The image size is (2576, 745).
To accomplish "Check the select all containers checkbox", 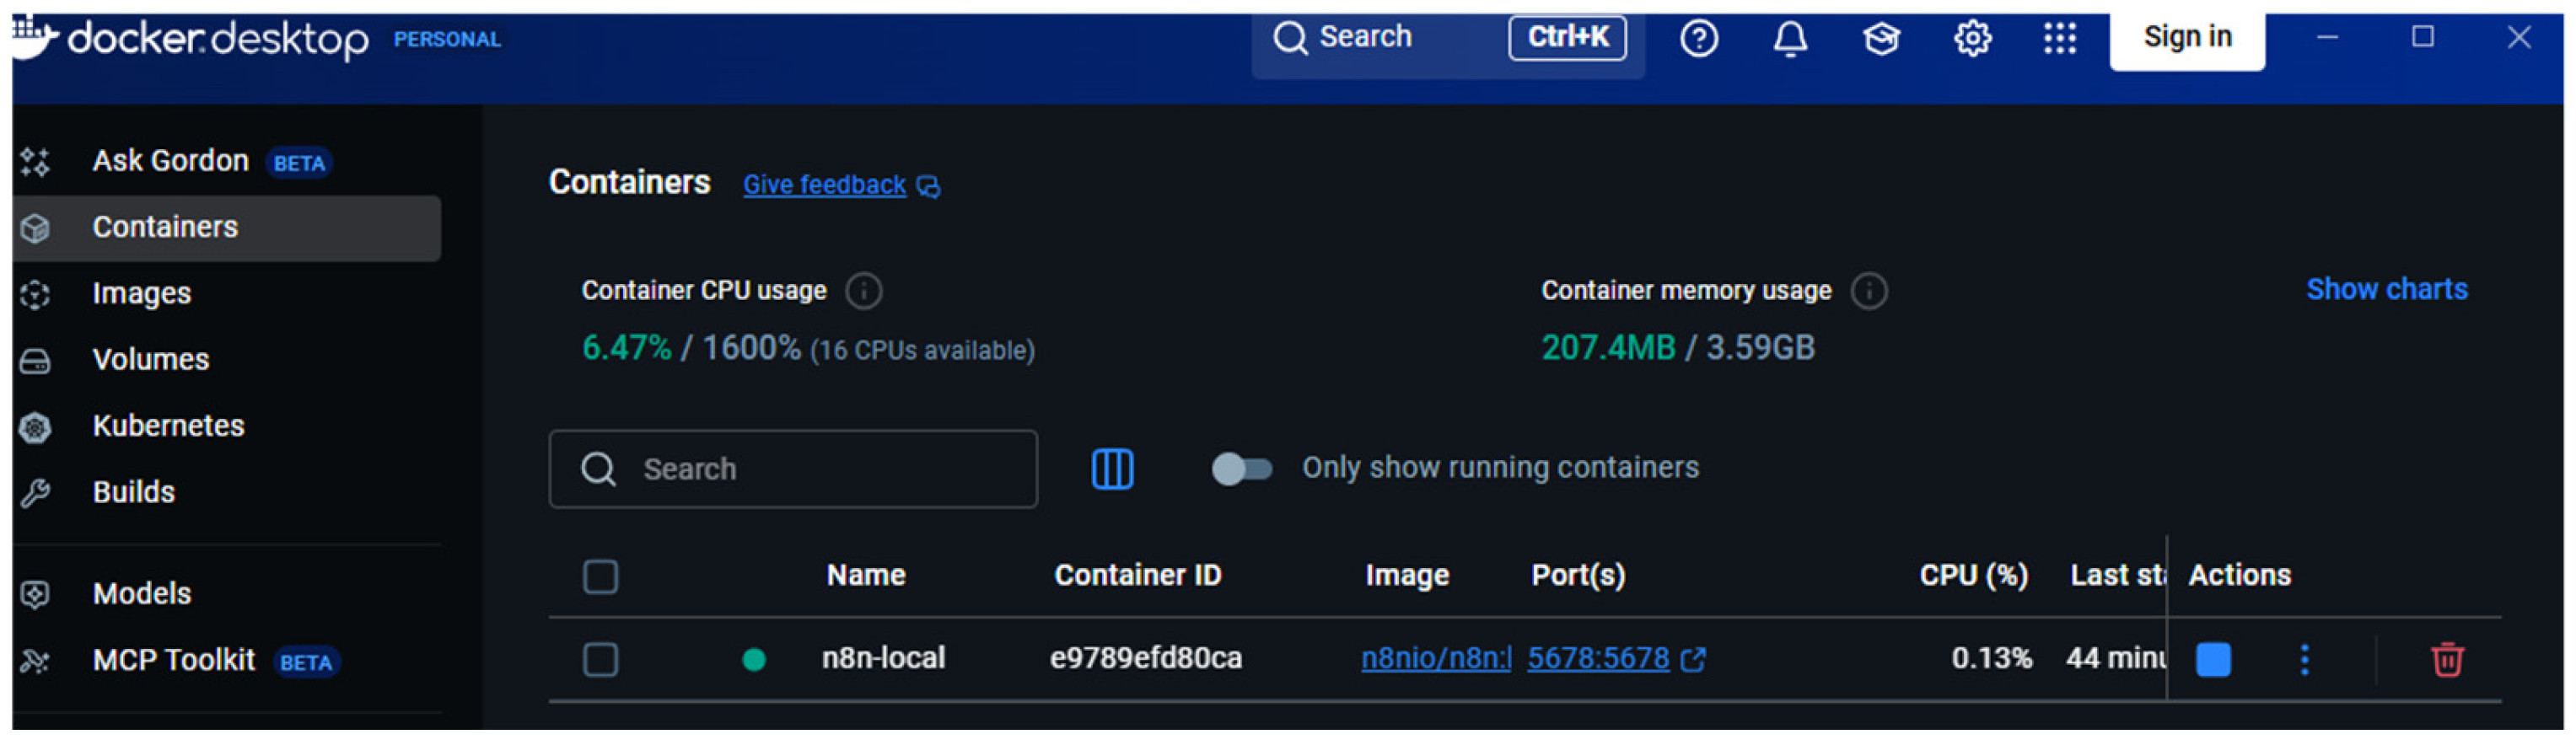I will 600,576.
